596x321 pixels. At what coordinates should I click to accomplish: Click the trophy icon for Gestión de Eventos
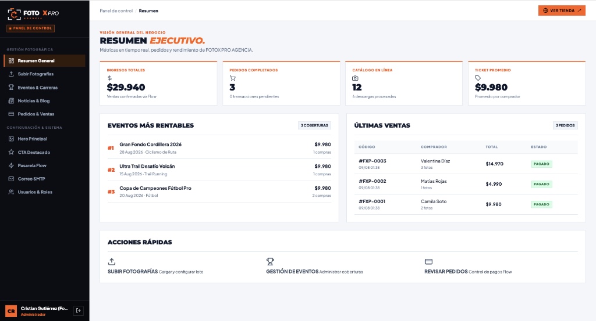click(x=270, y=261)
